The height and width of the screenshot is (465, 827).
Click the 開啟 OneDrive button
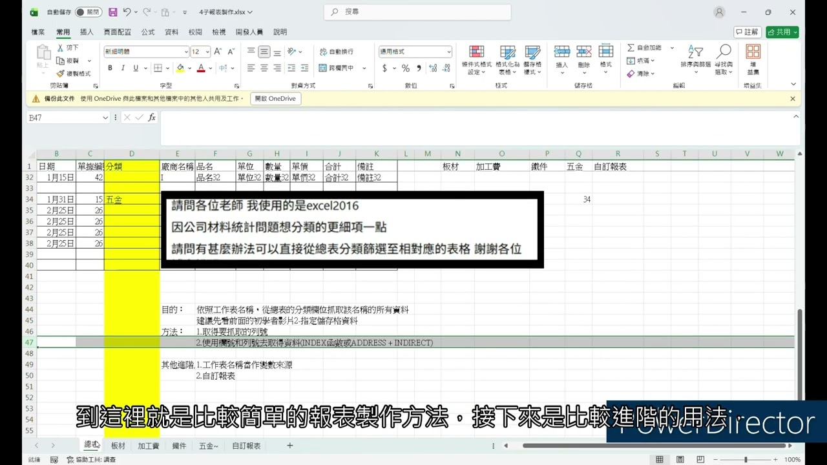coord(275,99)
